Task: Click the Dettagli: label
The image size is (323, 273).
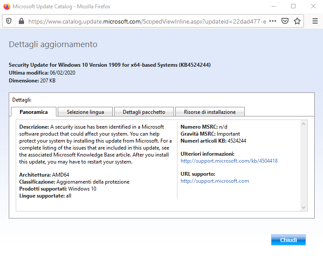Action: point(22,100)
